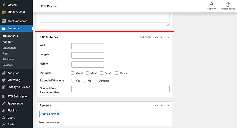Click the Products archive box icon

4,28
